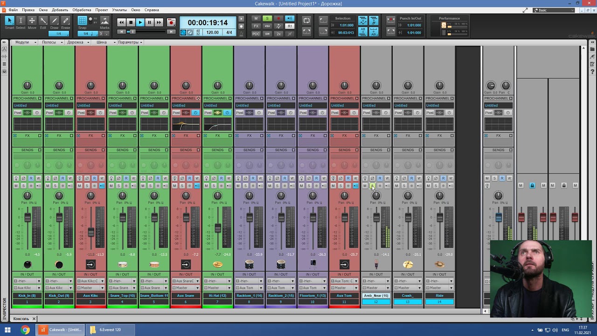Click the Hi-Hat track cymbal icon
Viewport: 597px width, 336px height.
pos(217,265)
